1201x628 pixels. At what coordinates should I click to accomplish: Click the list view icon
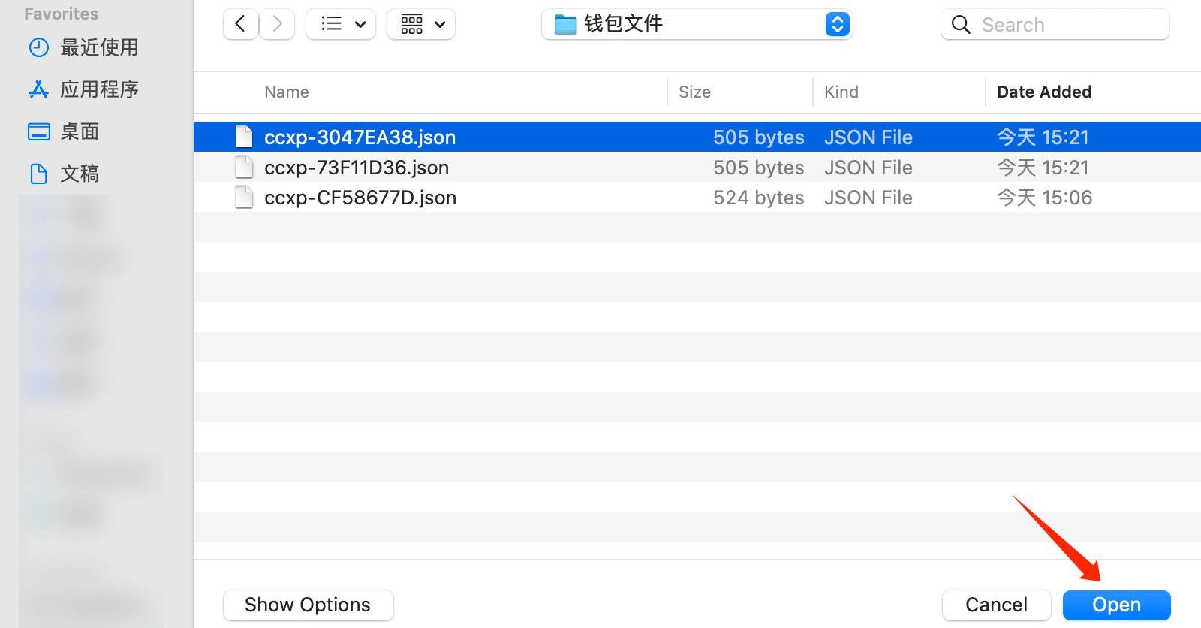[331, 24]
